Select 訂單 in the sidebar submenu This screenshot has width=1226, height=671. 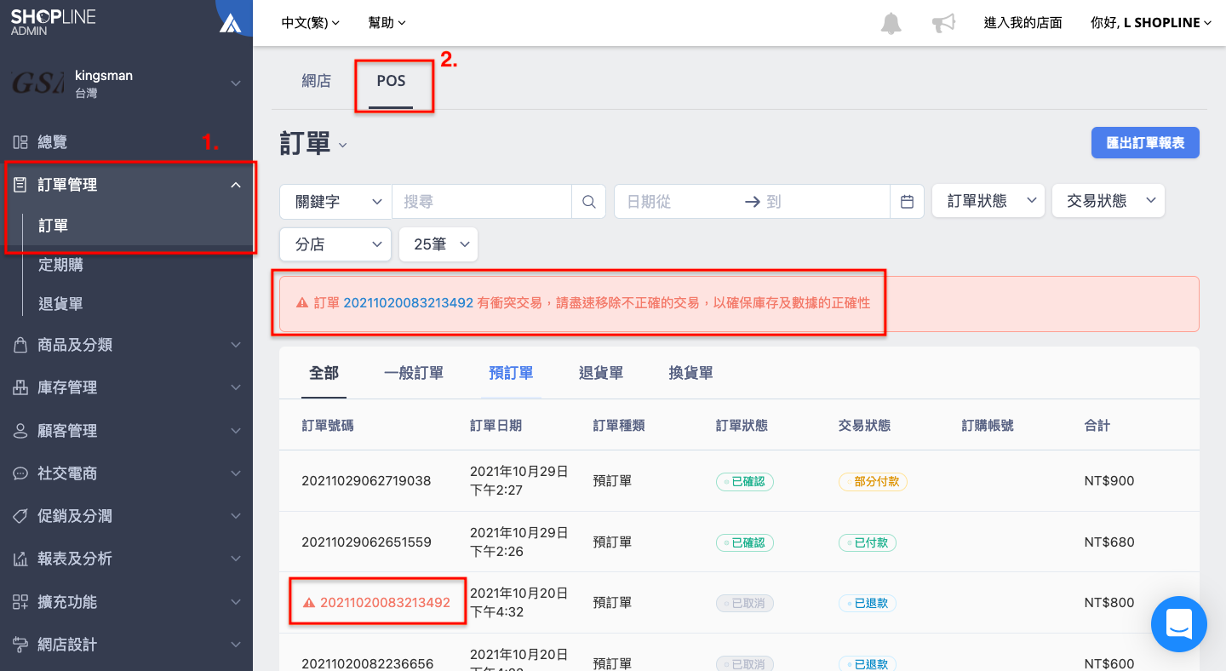(x=53, y=226)
